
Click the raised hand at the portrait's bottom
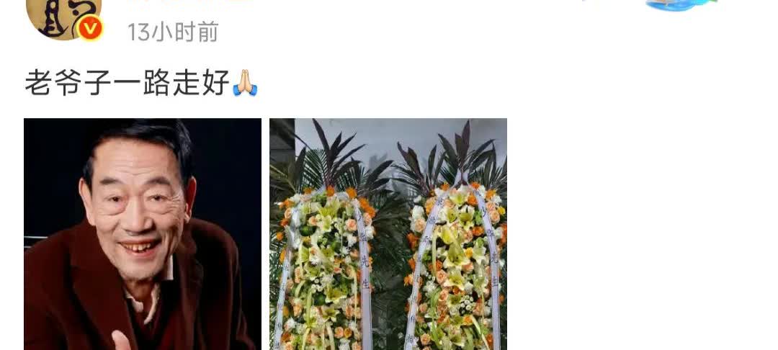click(x=122, y=341)
